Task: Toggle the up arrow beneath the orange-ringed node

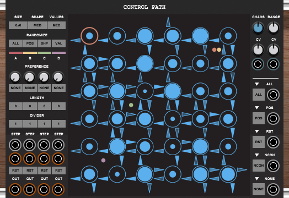Action: click(85, 50)
